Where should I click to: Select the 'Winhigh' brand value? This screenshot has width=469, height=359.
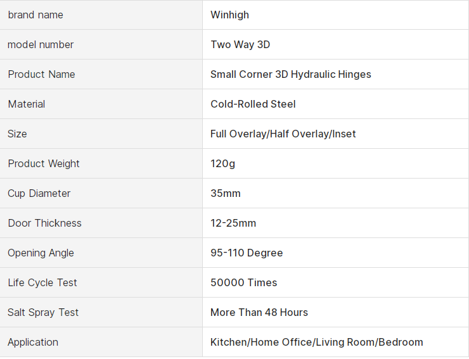pyautogui.click(x=229, y=15)
